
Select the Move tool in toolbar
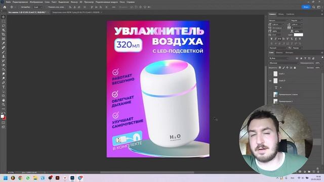point(4,17)
